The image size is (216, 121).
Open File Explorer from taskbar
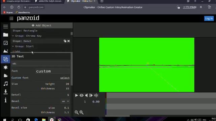(44, 120)
